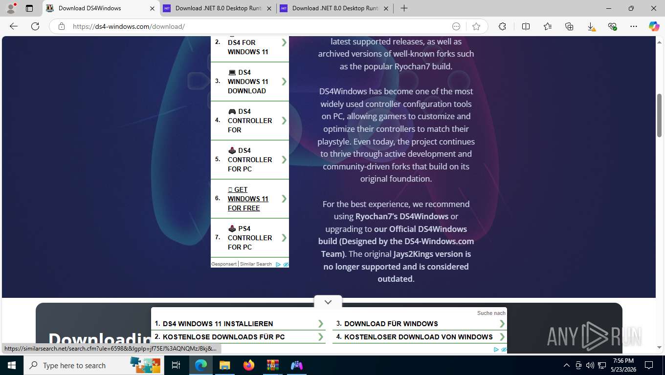
Task: Switch to the third browser tab
Action: pos(335,8)
